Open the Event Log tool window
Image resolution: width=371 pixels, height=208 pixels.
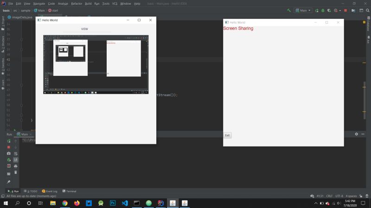click(50, 191)
